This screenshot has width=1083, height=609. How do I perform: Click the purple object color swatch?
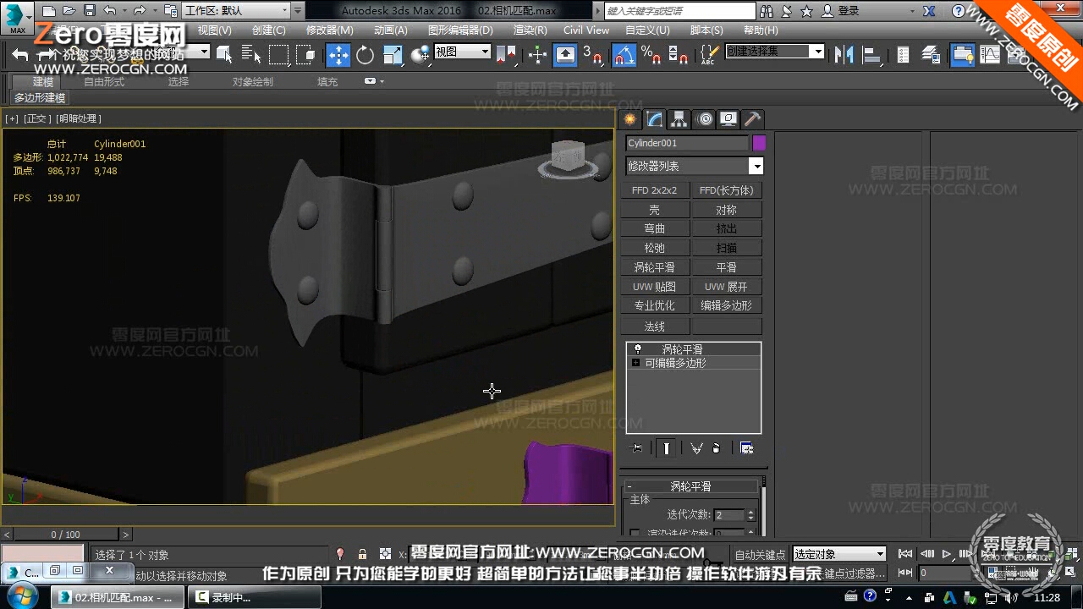[759, 143]
